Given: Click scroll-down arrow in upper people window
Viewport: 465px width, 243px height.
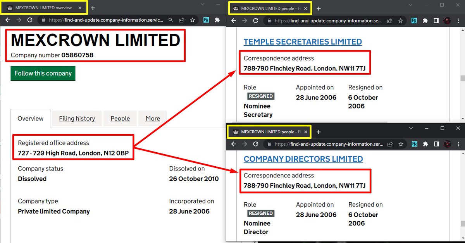Looking at the screenshot, I should pos(462,119).
